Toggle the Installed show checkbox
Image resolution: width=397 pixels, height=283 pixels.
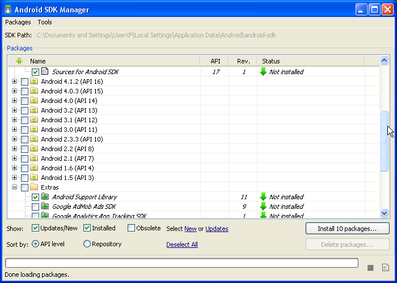point(87,228)
